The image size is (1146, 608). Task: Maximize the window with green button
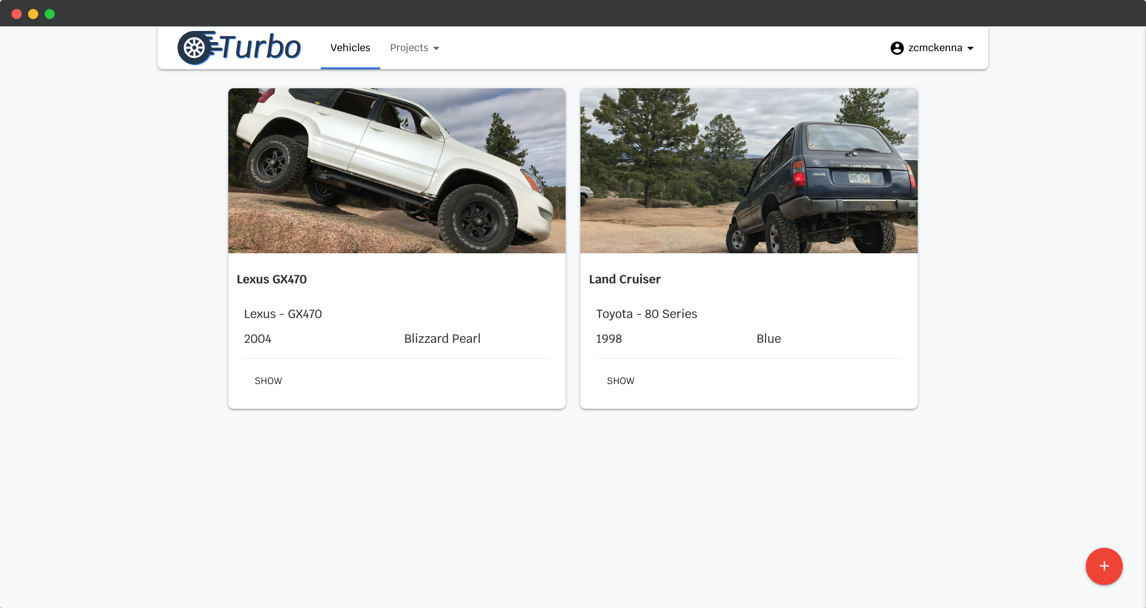click(x=50, y=14)
